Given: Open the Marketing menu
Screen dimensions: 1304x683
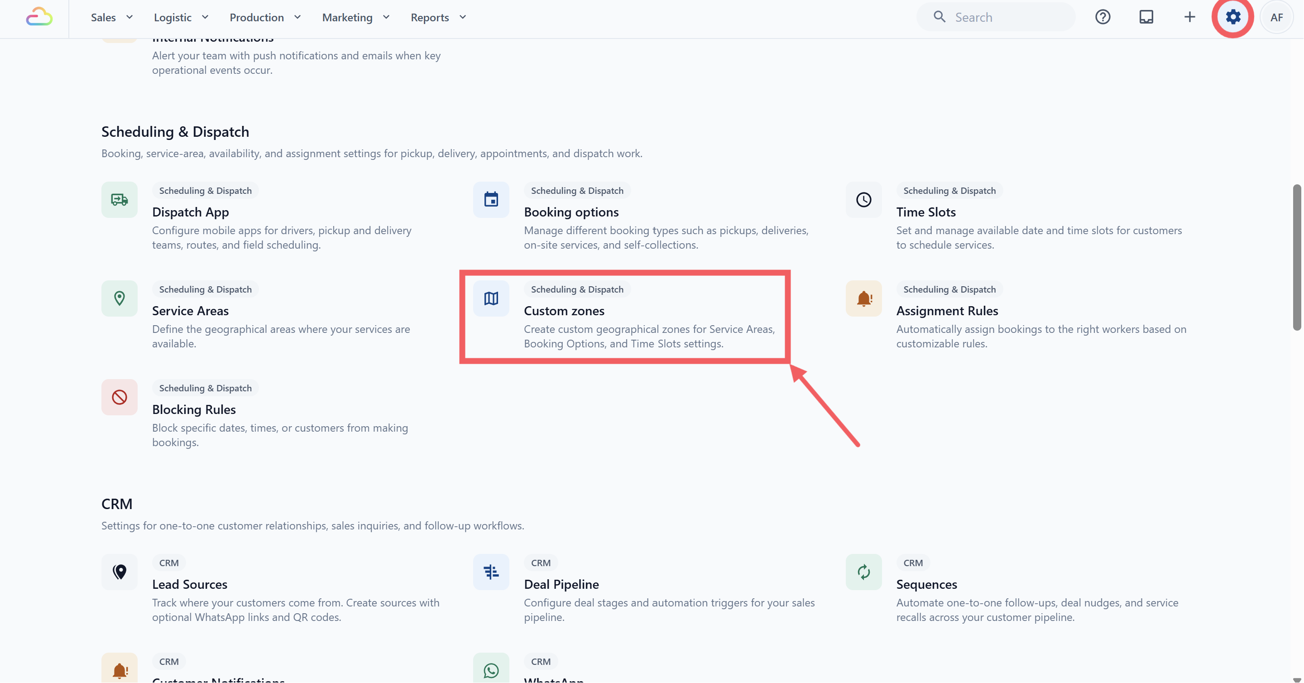Looking at the screenshot, I should pyautogui.click(x=355, y=17).
